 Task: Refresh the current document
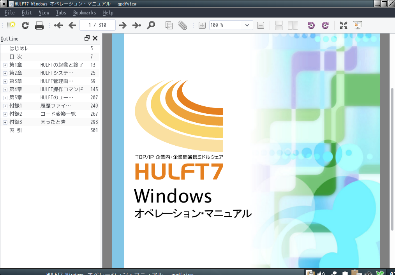(25, 25)
